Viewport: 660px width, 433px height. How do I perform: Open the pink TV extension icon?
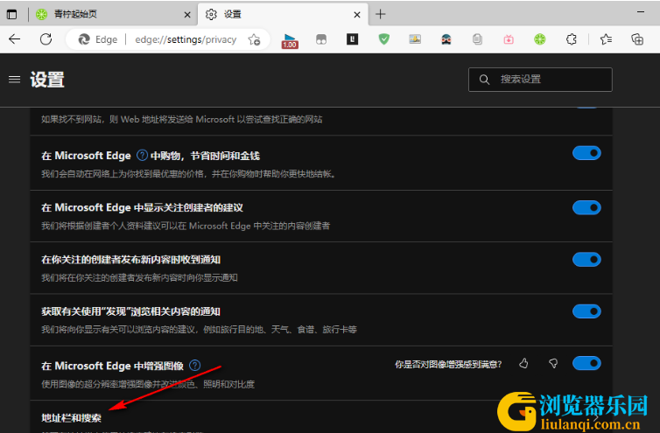click(x=509, y=39)
